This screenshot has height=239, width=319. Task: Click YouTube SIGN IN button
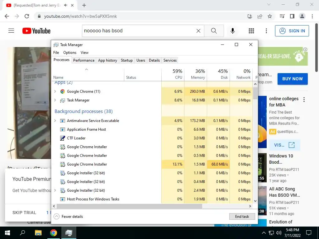292,31
